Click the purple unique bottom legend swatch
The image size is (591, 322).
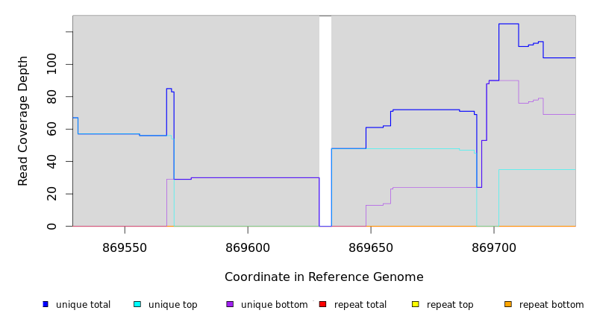230,304
